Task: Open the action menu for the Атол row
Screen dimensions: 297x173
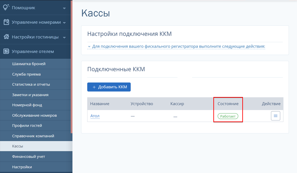Action: 275,116
